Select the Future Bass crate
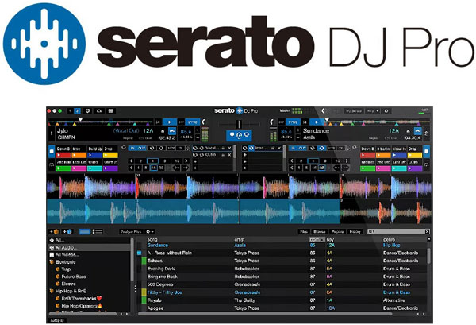The width and height of the screenshot is (476, 325). pos(74,277)
